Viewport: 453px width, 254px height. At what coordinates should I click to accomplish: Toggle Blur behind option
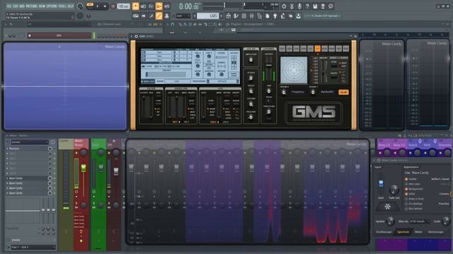(406, 209)
